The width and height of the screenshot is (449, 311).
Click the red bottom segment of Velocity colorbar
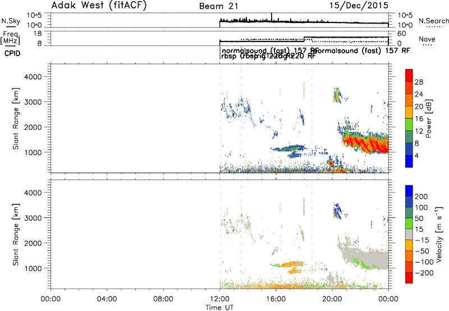tap(409, 278)
